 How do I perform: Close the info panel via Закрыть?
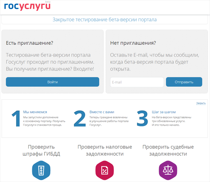[x=201, y=103]
